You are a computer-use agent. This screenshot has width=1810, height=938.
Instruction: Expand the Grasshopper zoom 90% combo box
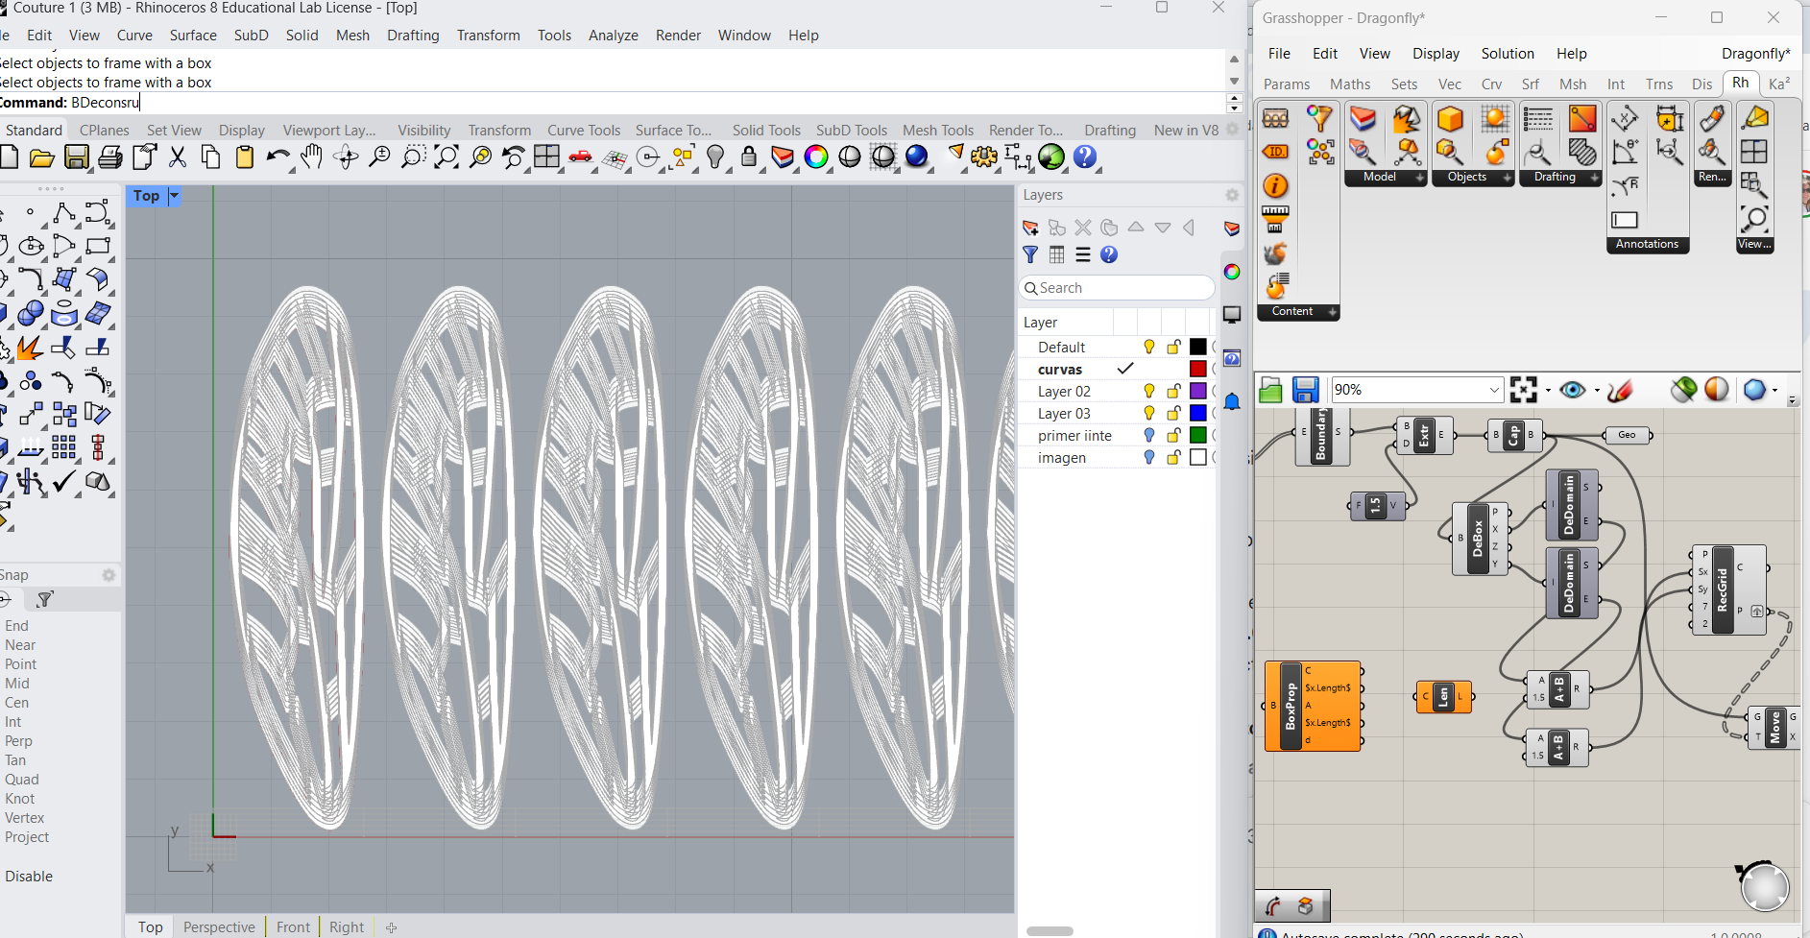click(x=1494, y=390)
